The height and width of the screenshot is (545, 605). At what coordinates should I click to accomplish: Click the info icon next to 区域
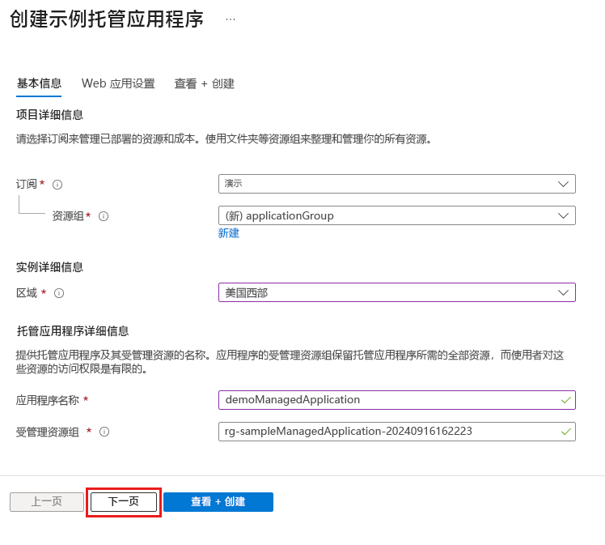point(59,293)
